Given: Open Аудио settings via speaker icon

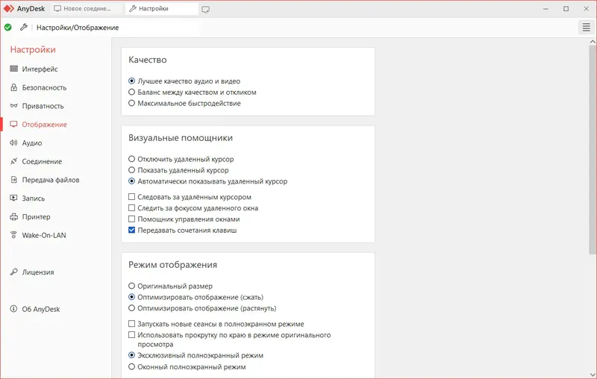Looking at the screenshot, I should tap(13, 143).
